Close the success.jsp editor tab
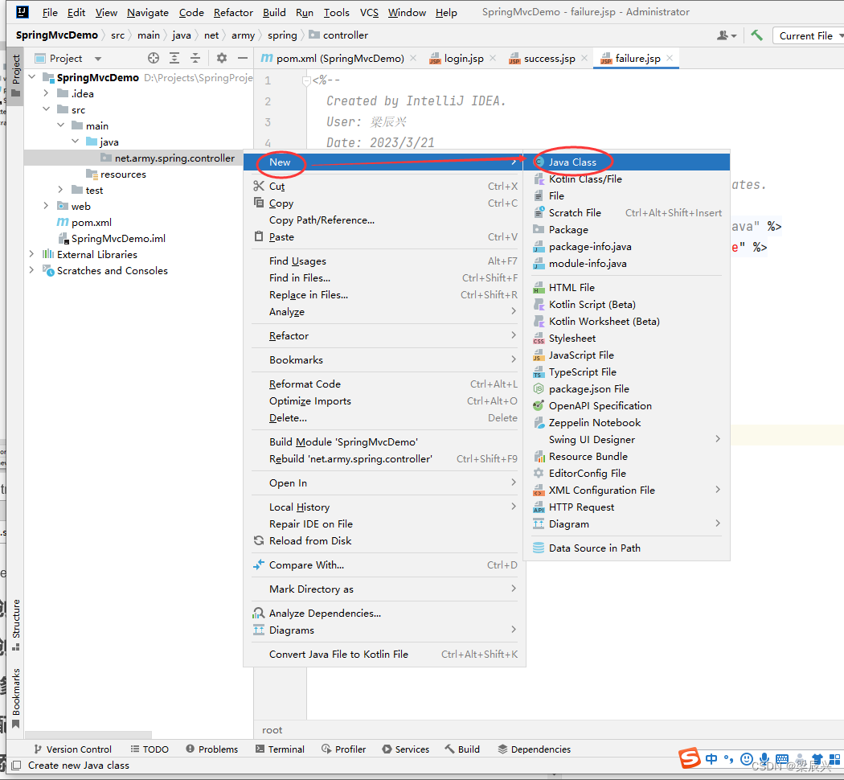This screenshot has height=780, width=844. click(x=584, y=58)
